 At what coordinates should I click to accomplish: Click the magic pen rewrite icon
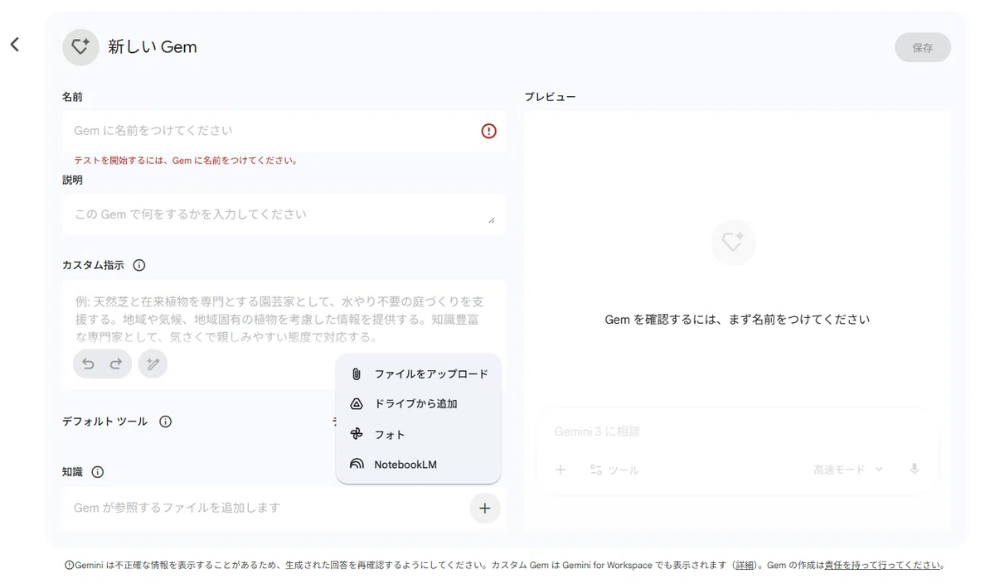(x=153, y=364)
